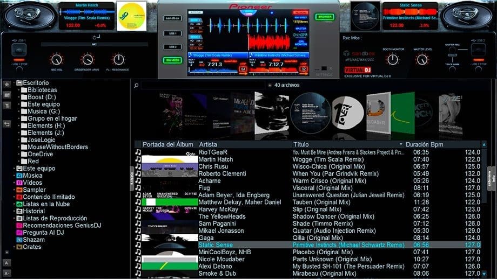The width and height of the screenshot is (497, 279).
Task: Open SETTINGS on the Pioneer unit
Action: point(324,75)
